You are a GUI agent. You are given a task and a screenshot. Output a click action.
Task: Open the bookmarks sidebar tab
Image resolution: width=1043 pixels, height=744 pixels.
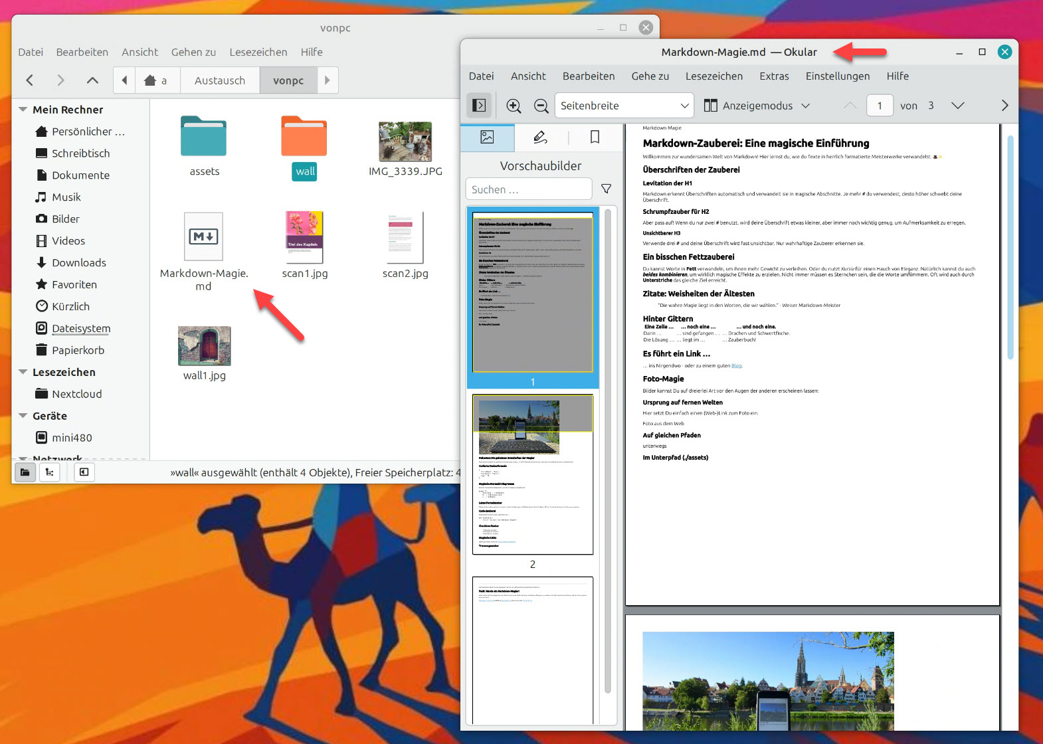[595, 138]
